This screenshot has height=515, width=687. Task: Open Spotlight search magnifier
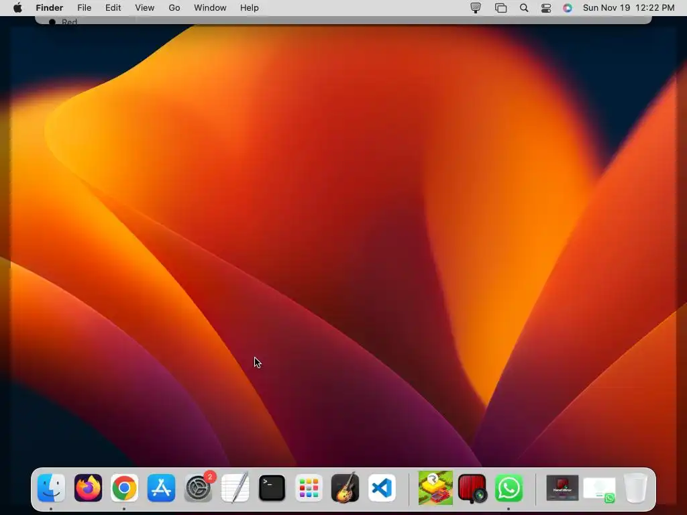click(524, 8)
